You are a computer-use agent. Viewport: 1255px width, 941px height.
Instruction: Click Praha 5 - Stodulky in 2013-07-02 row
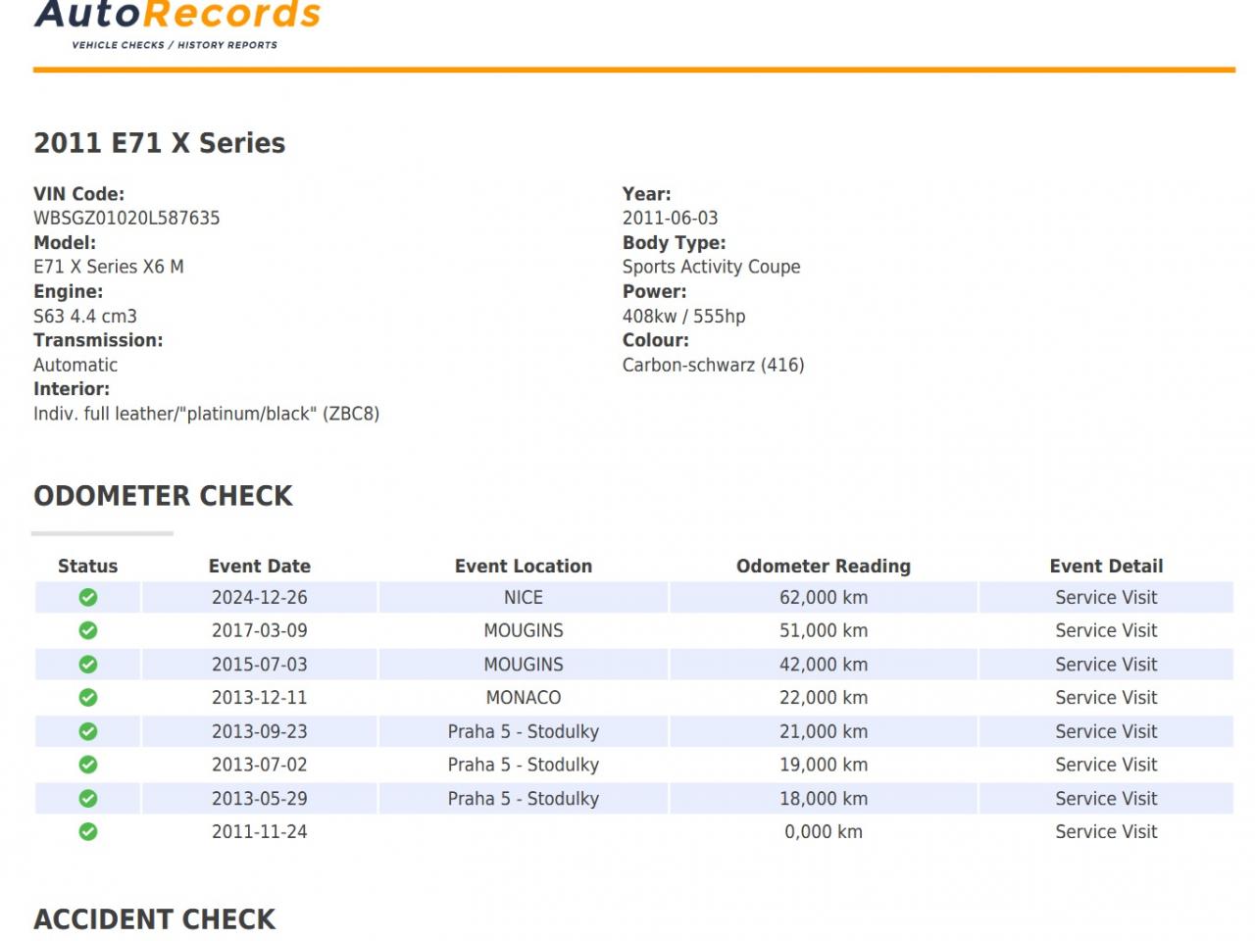[x=524, y=765]
